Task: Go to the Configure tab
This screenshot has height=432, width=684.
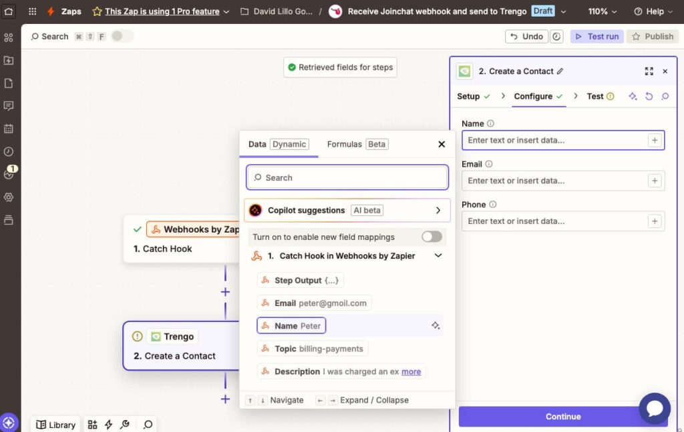Action: pos(538,96)
